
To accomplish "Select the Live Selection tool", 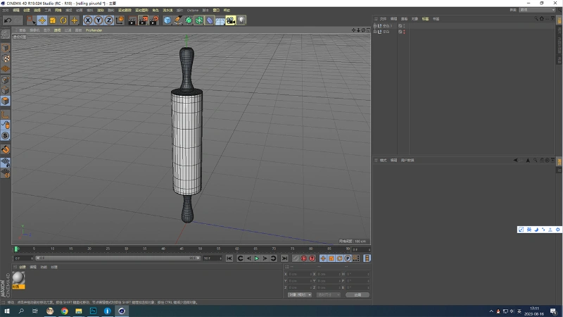I will point(31,20).
